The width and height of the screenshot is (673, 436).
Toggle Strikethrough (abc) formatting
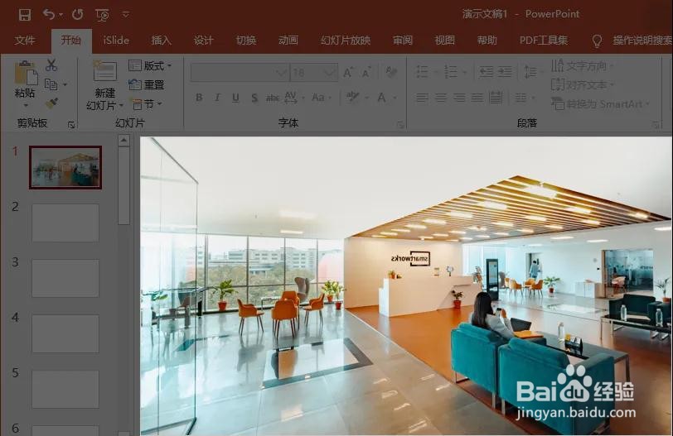pyautogui.click(x=273, y=98)
